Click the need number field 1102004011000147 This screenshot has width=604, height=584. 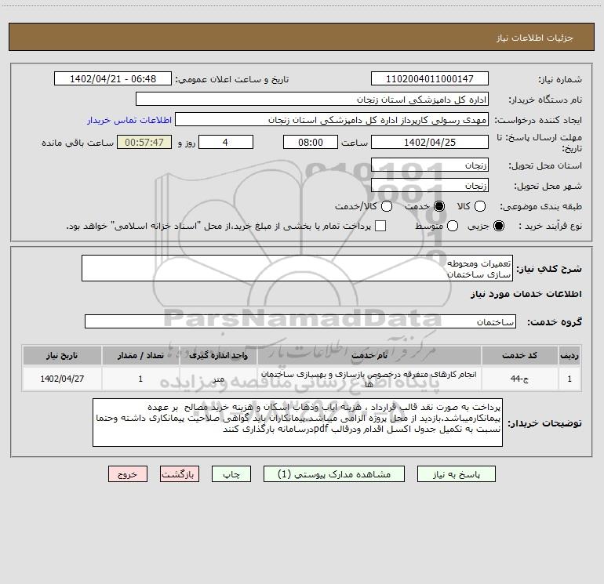coord(430,79)
